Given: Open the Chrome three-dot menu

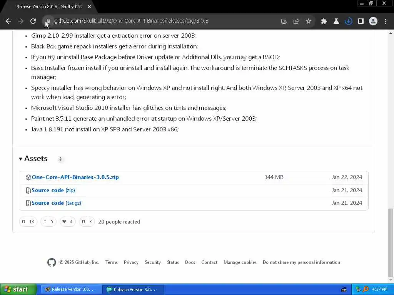Looking at the screenshot, I should tap(386, 22).
